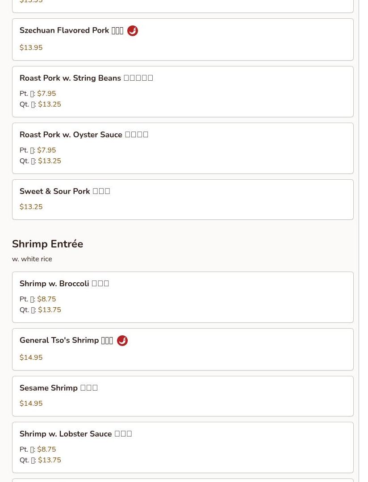This screenshot has height=482, width=368.
Task: Choose the $13.75 quart of Shrimp w. Broccoli
Action: coord(50,310)
